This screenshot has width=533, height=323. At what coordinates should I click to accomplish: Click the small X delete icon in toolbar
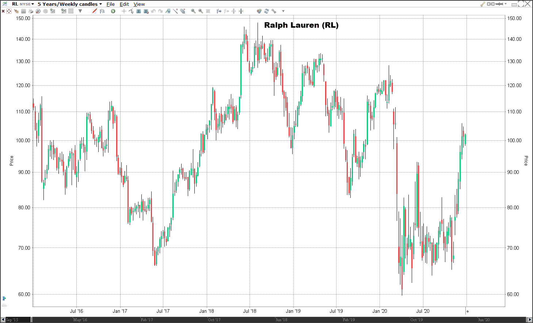(3, 11)
